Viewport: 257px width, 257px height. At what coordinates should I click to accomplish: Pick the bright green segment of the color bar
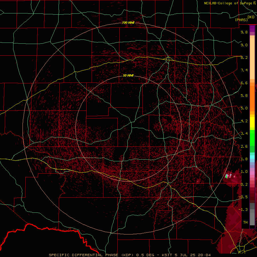tap(252, 138)
